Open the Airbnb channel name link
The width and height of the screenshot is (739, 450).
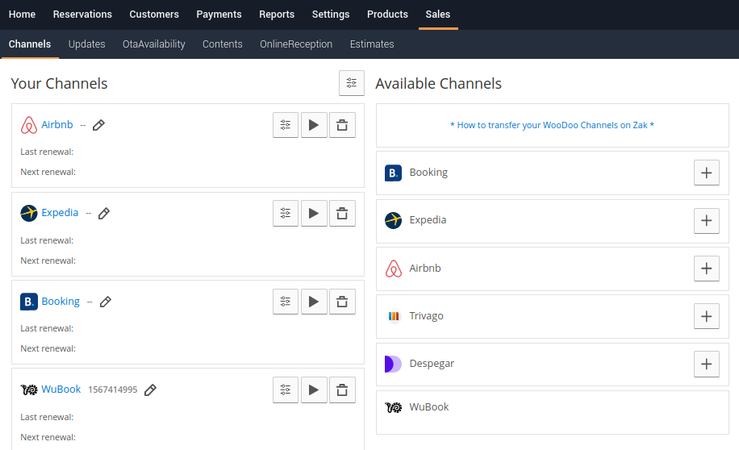click(57, 124)
